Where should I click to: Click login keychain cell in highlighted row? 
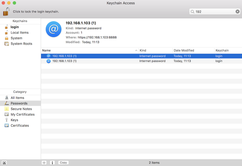coord(219,56)
